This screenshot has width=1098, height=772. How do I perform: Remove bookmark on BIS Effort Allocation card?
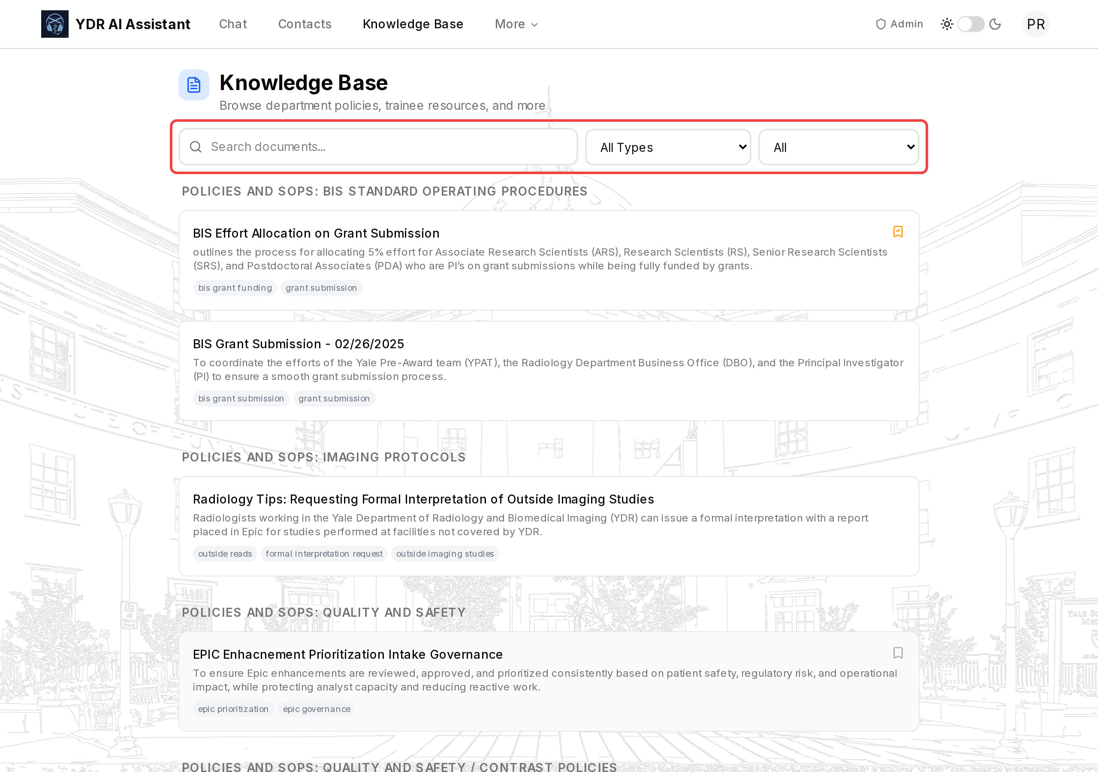click(x=898, y=232)
